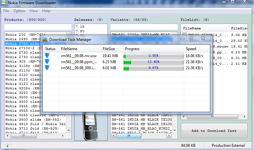Click Variants horizontal scrollbar right arrow
Viewport: 254px width, 150px height.
tap(169, 136)
